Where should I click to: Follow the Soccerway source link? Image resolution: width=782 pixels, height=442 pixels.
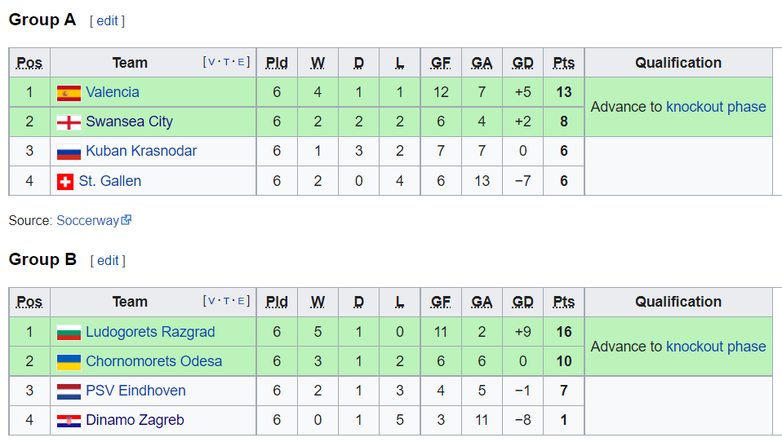[x=88, y=220]
